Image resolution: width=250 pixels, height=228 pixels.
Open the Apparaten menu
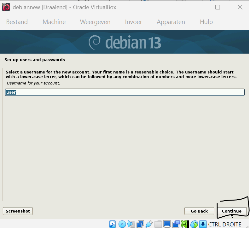tap(171, 22)
